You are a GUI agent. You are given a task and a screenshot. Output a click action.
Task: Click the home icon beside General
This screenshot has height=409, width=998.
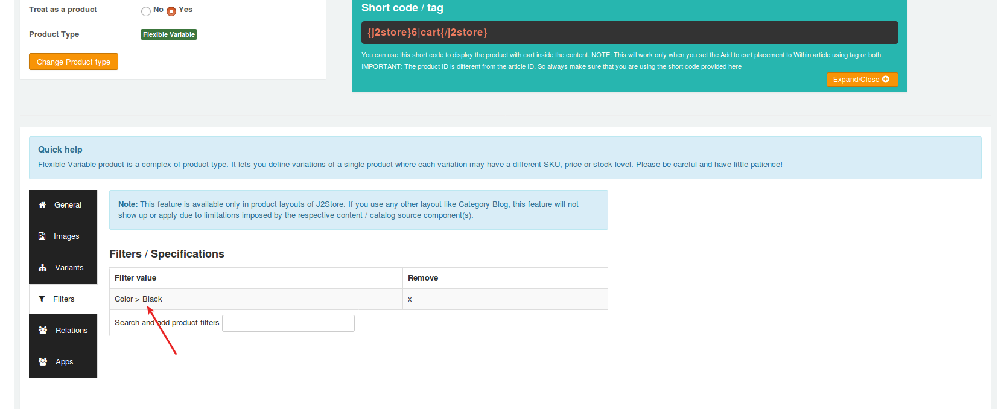[x=42, y=205]
